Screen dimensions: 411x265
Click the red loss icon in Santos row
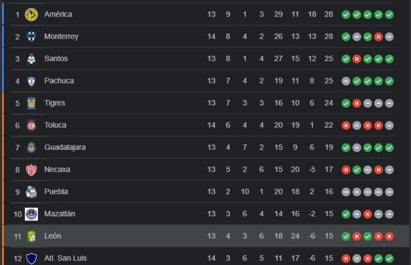pyautogui.click(x=357, y=59)
